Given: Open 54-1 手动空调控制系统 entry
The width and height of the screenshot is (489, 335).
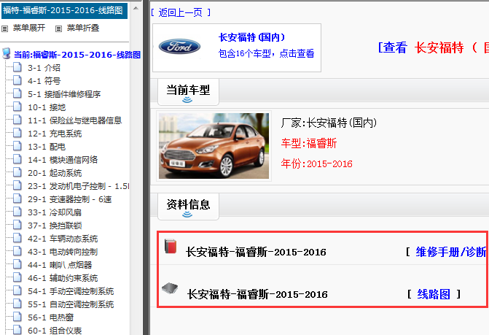Looking at the screenshot, I should pyautogui.click(x=71, y=291).
